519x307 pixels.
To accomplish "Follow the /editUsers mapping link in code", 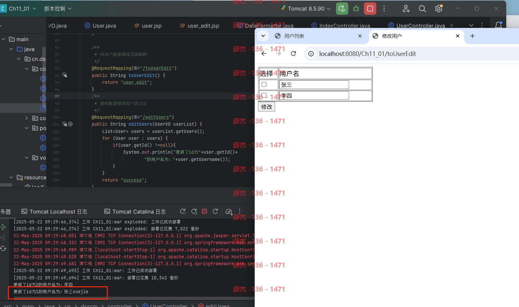I will coord(156,117).
